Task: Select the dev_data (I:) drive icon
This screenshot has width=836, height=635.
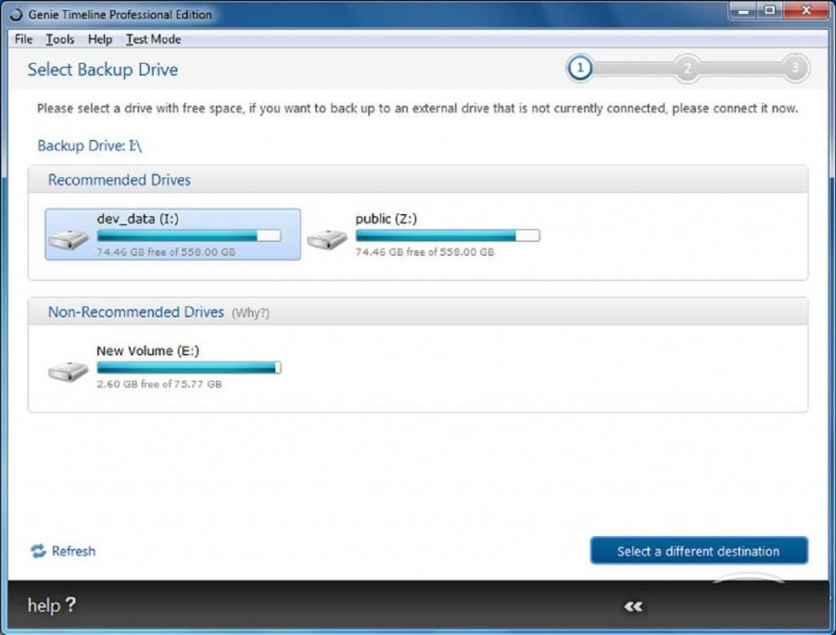Action: pos(69,239)
